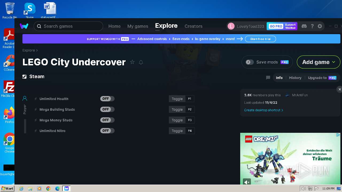Go to the Home tab

tap(114, 26)
